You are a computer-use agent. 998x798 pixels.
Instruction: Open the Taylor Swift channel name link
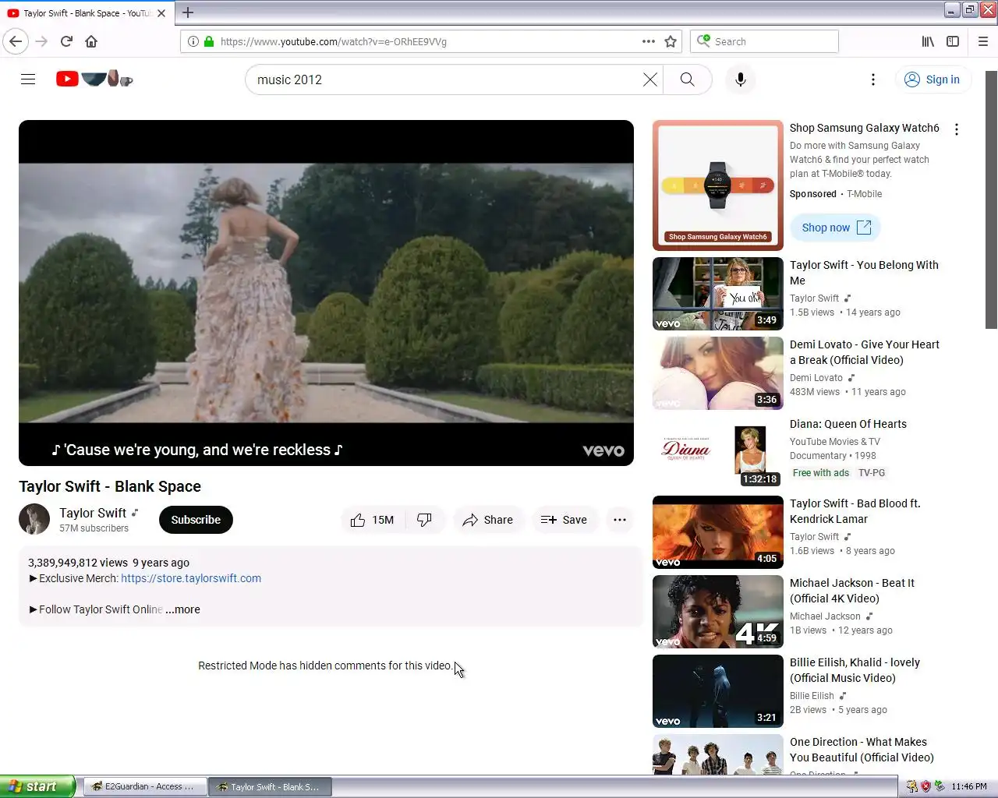click(93, 513)
